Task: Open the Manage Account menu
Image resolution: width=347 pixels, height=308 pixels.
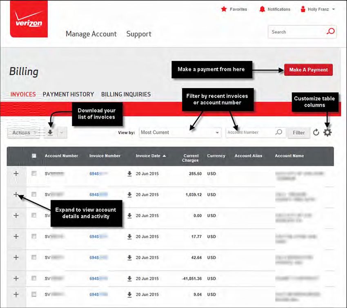Action: click(x=91, y=34)
